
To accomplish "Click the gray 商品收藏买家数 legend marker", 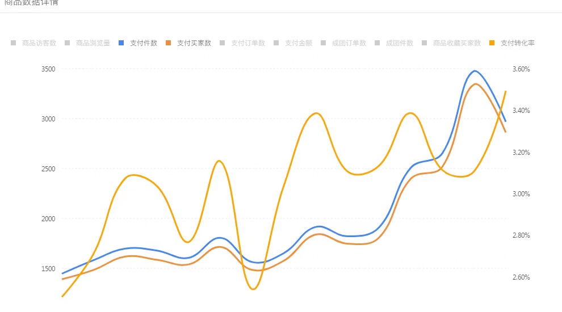I will click(x=425, y=43).
